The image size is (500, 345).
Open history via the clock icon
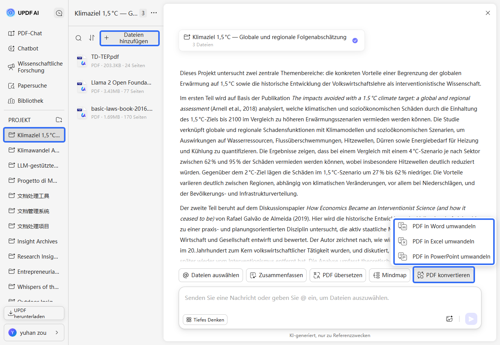coord(59,13)
